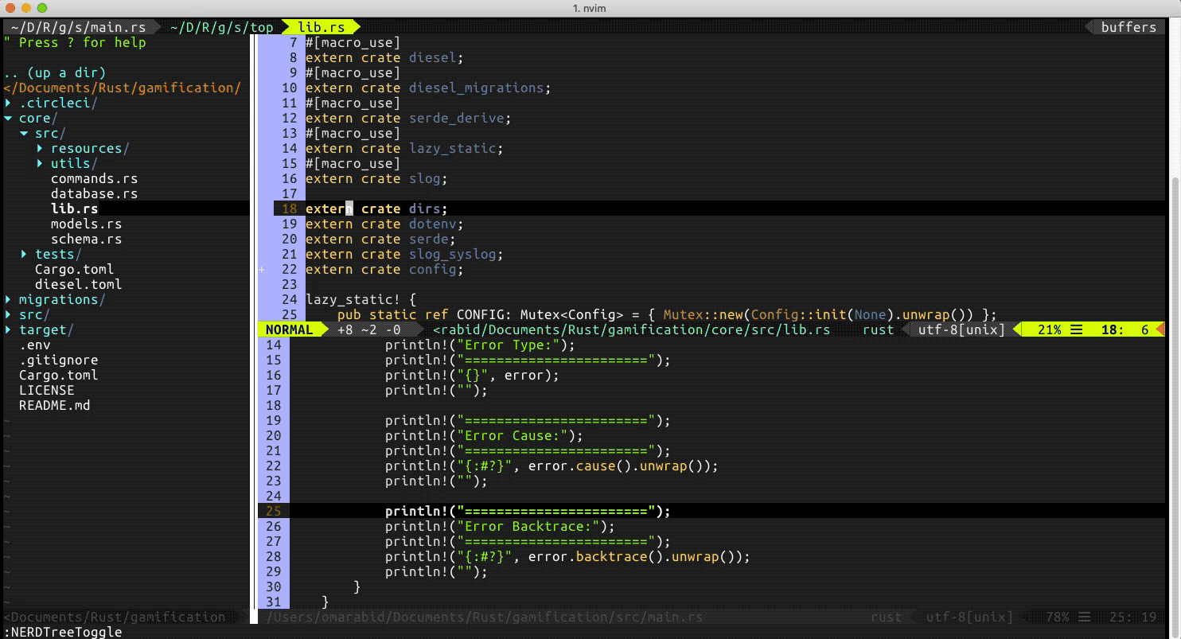
Task: Click utf-8[unix] in the upper statusline
Action: click(961, 329)
